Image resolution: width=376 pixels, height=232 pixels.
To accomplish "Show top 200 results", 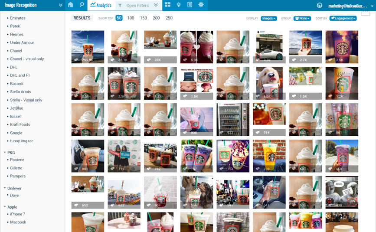I will (x=156, y=18).
